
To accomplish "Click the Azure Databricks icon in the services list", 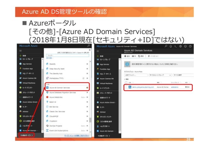I will [47, 97].
